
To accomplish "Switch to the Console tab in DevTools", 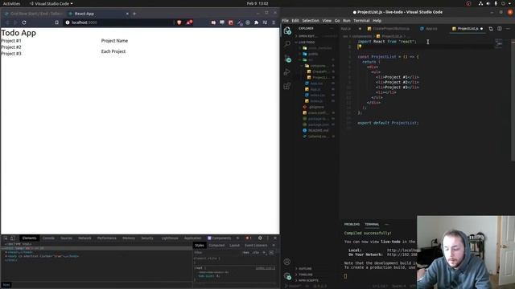I will pos(48,238).
